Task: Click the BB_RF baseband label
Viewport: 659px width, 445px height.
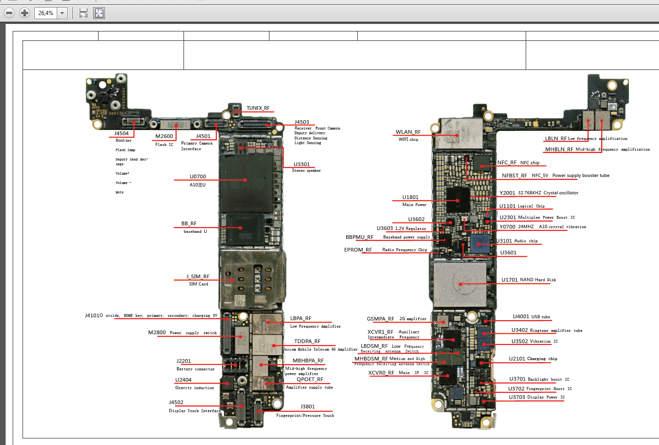Action: (189, 224)
